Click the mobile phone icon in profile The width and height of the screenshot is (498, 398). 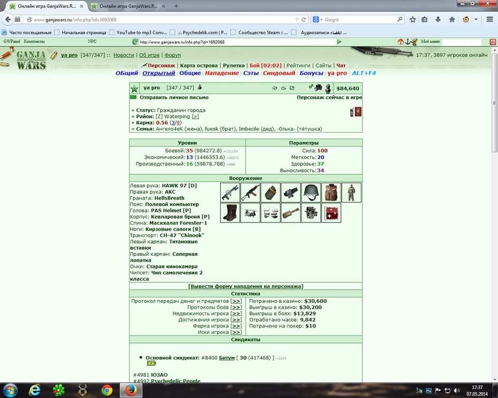pos(352,112)
